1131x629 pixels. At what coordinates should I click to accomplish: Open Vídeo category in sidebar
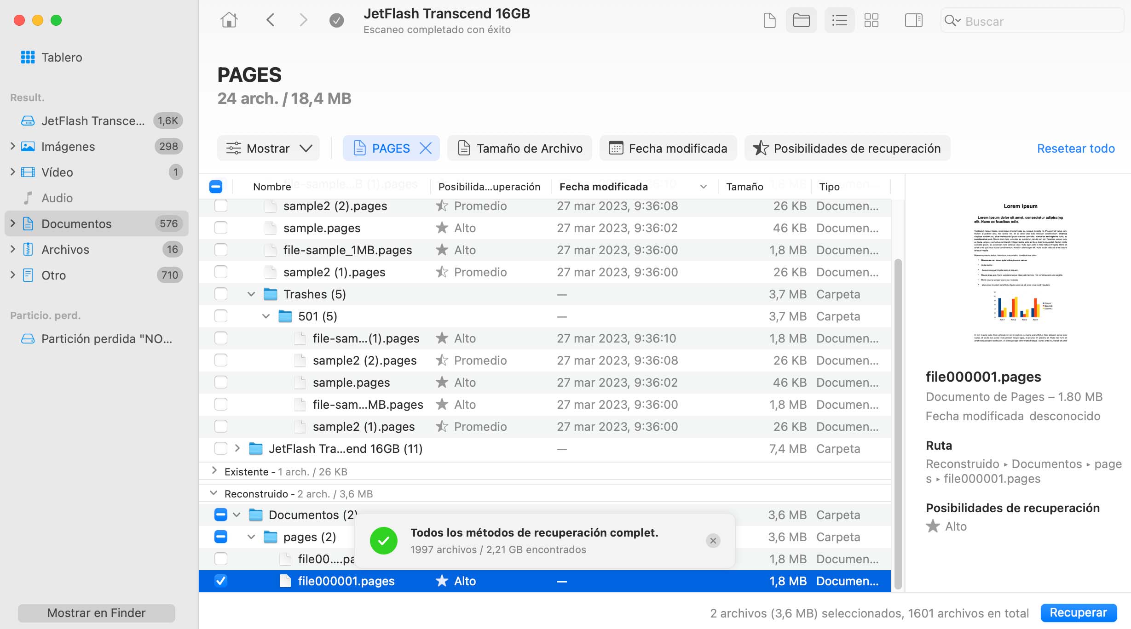pyautogui.click(x=97, y=172)
